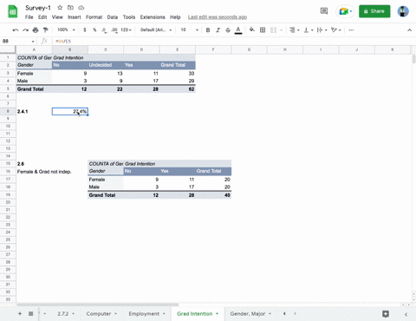416x321 pixels.
Task: Click the Print icon
Action: pyautogui.click(x=36, y=29)
